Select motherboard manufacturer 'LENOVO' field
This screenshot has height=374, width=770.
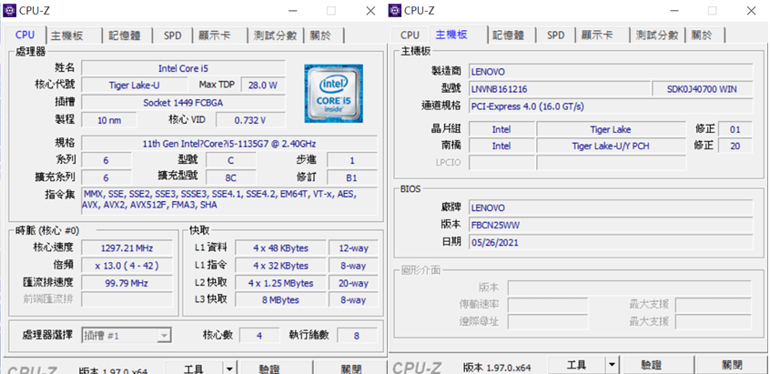611,72
